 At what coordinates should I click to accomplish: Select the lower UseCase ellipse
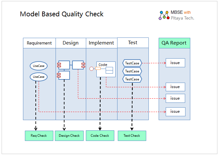pyautogui.click(x=39, y=77)
